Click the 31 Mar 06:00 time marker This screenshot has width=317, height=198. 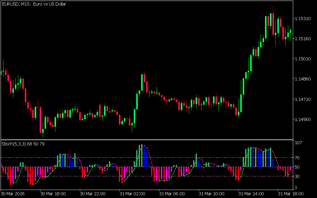click(x=172, y=194)
